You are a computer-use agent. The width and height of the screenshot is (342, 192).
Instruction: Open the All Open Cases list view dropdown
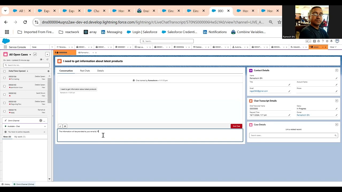tap(30, 55)
